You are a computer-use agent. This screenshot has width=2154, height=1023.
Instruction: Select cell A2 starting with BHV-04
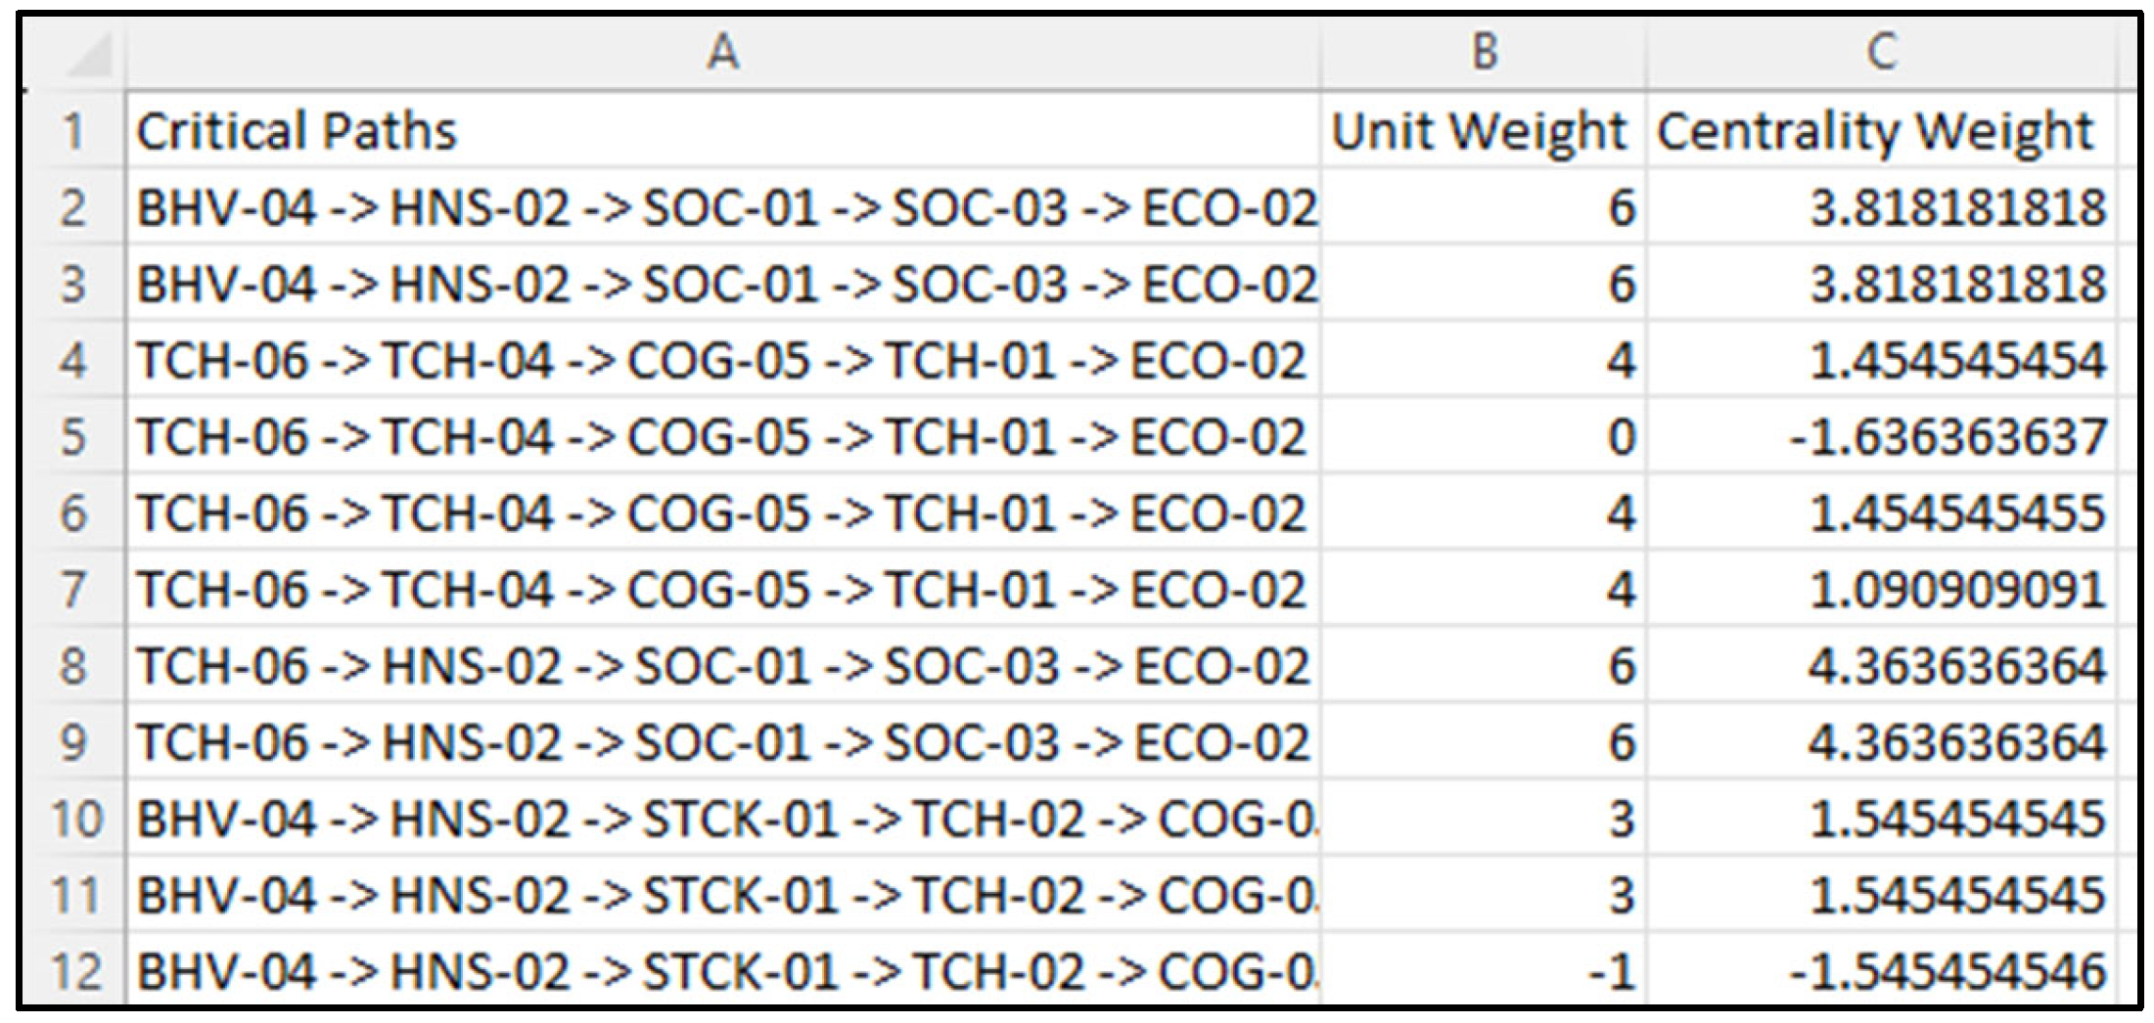click(x=722, y=208)
